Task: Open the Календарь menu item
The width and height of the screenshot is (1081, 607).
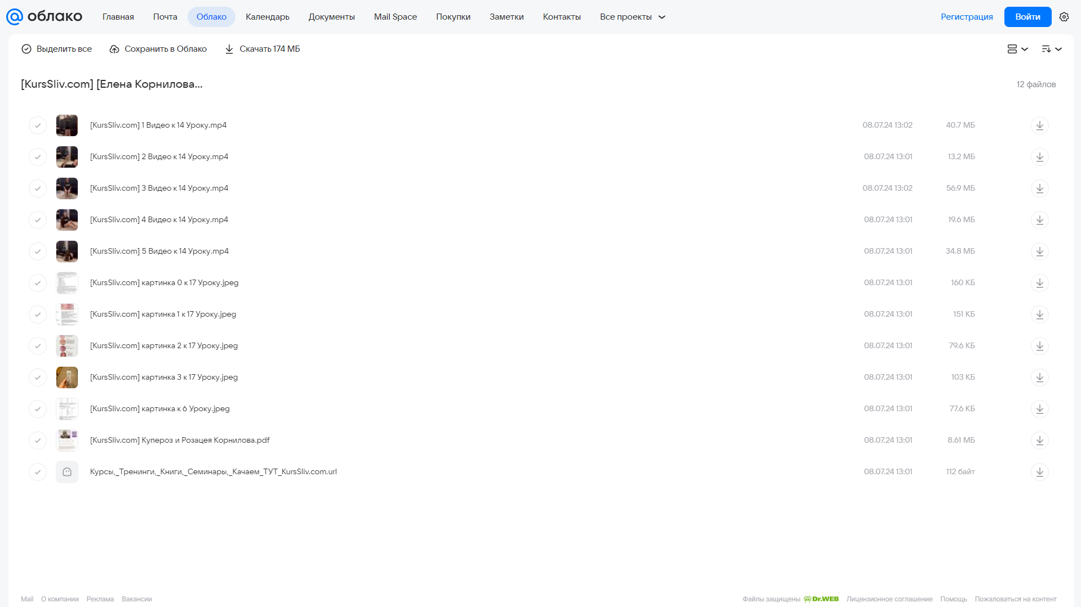Action: (x=268, y=17)
